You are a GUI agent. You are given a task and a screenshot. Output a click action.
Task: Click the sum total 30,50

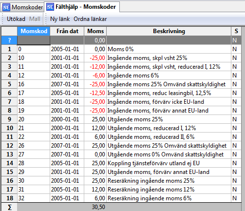tap(98, 207)
